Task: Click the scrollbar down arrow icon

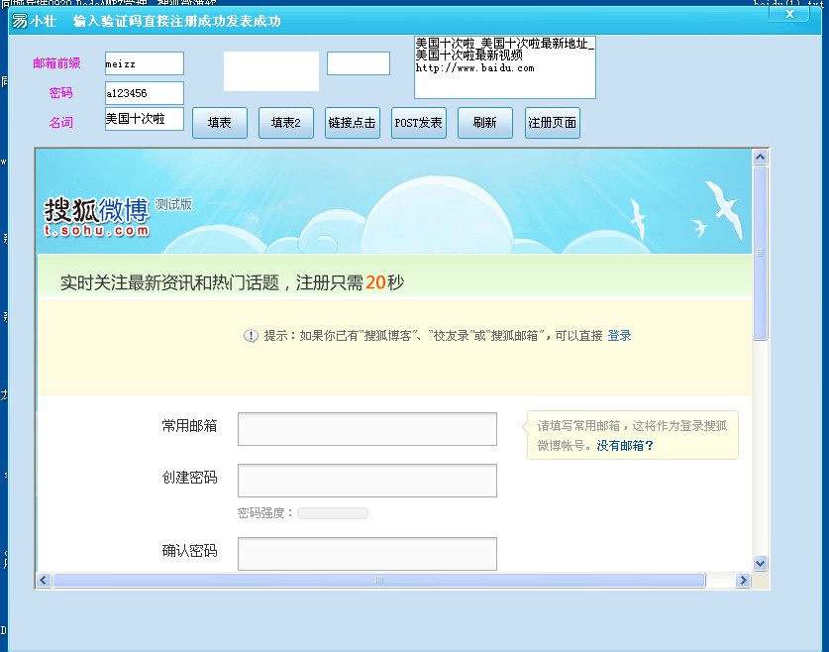Action: point(760,562)
